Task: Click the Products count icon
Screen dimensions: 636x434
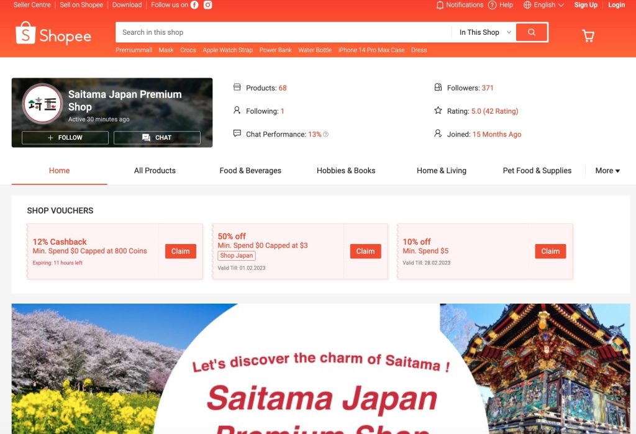Action: [x=237, y=87]
